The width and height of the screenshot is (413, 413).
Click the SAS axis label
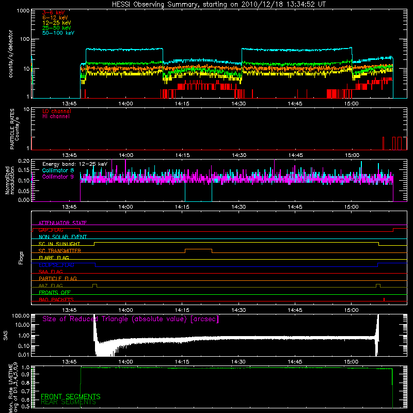click(x=5, y=336)
